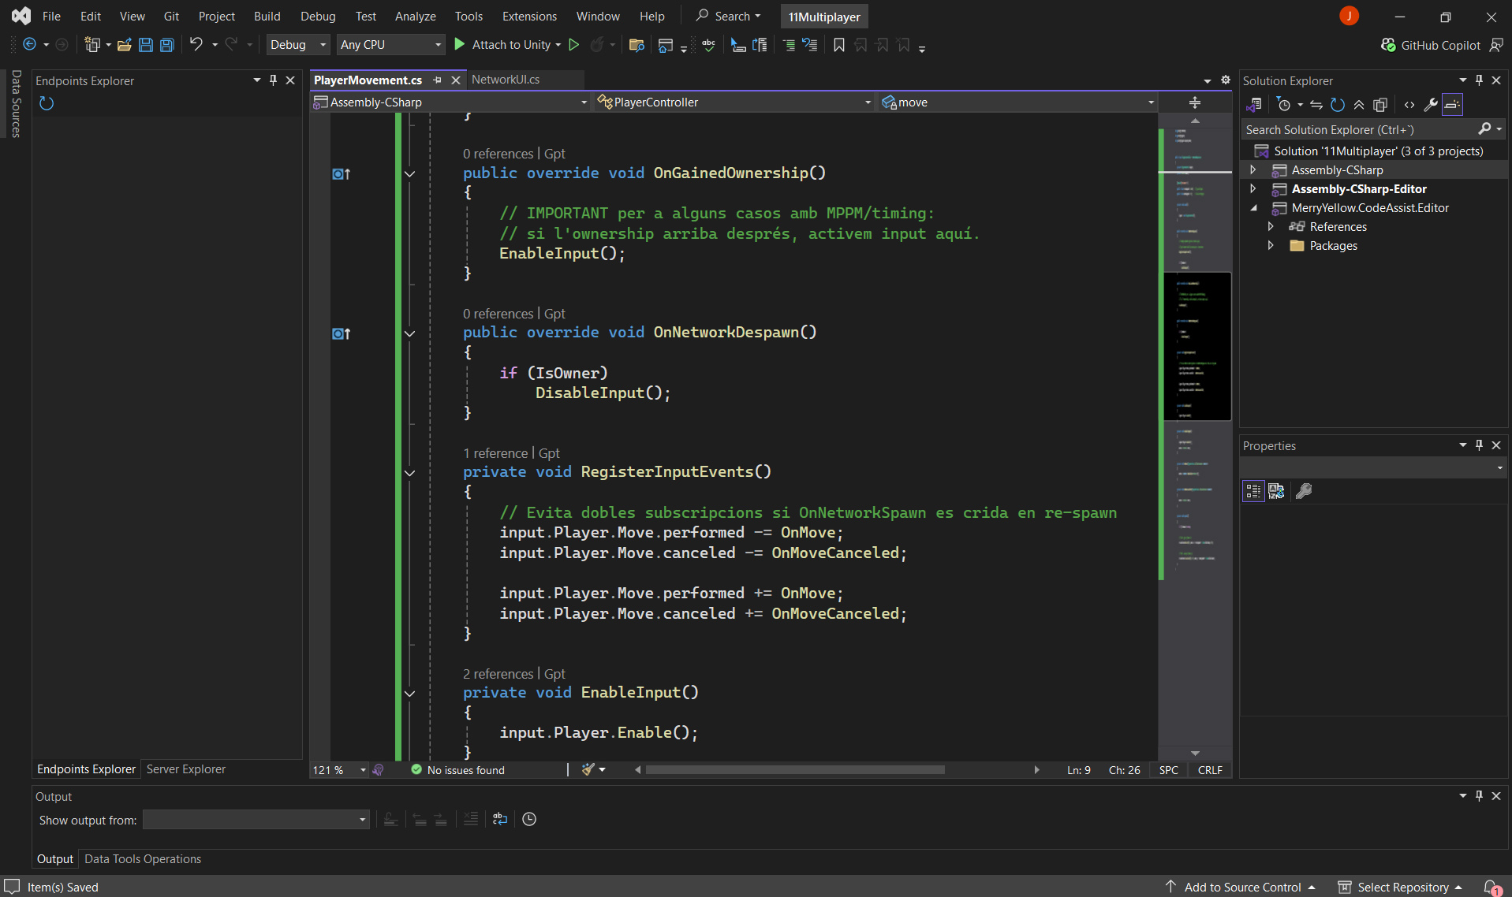Click the Save All toolbar icon

click(167, 45)
